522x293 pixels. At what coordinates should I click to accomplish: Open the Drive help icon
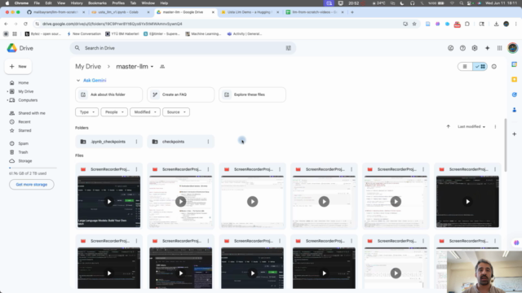(462, 48)
